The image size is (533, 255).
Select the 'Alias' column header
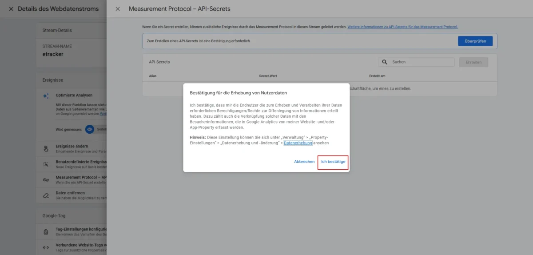click(153, 76)
